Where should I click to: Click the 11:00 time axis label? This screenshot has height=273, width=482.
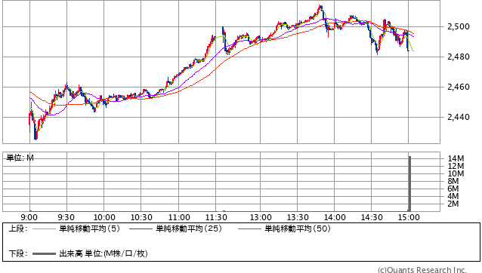pos(179,217)
